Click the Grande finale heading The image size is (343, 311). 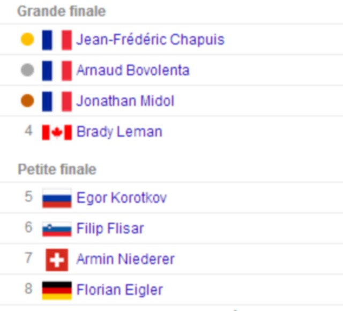click(x=62, y=11)
